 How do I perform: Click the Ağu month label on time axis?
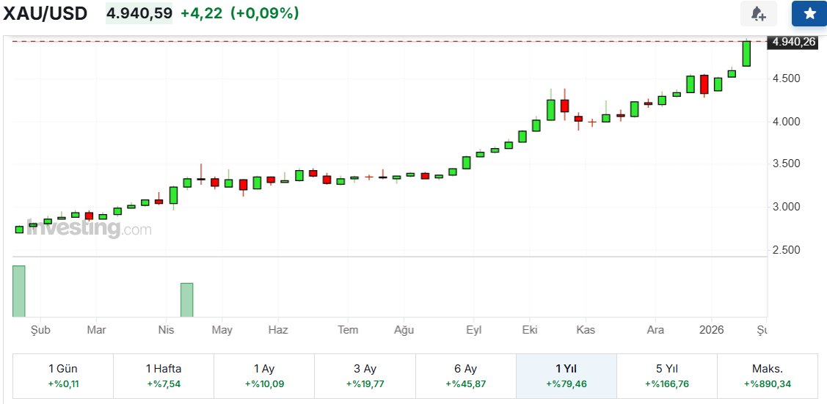coord(404,330)
